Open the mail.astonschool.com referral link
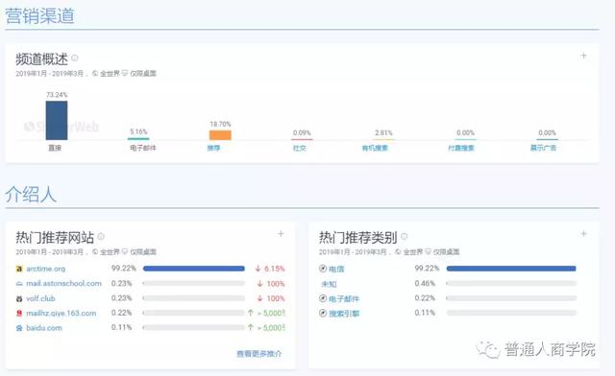This screenshot has height=376, width=615. pyautogui.click(x=63, y=283)
